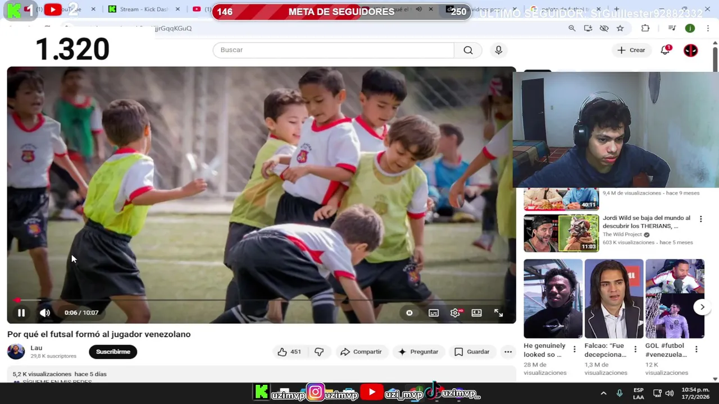Open the Falcao short thumbnail

pyautogui.click(x=613, y=299)
